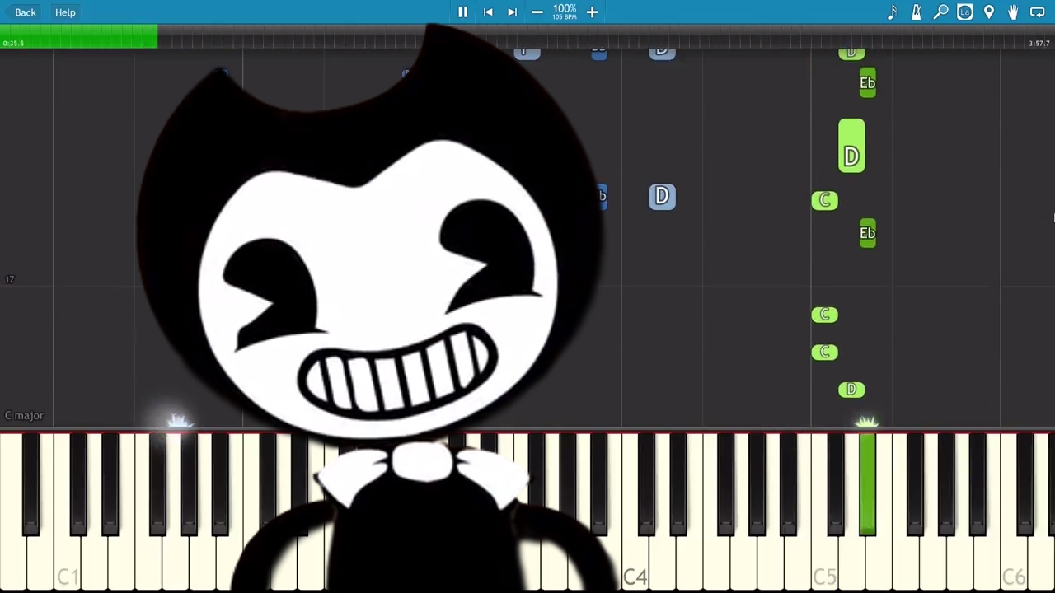Add a bookmark with the pin icon
Image resolution: width=1055 pixels, height=593 pixels.
pyautogui.click(x=989, y=12)
